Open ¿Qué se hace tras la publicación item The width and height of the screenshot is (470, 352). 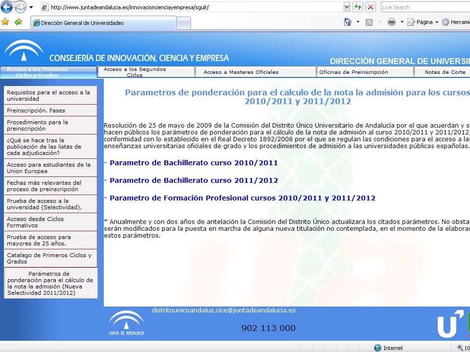coord(50,147)
